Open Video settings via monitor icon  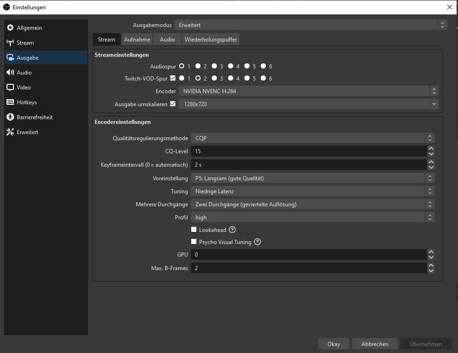tap(10, 88)
